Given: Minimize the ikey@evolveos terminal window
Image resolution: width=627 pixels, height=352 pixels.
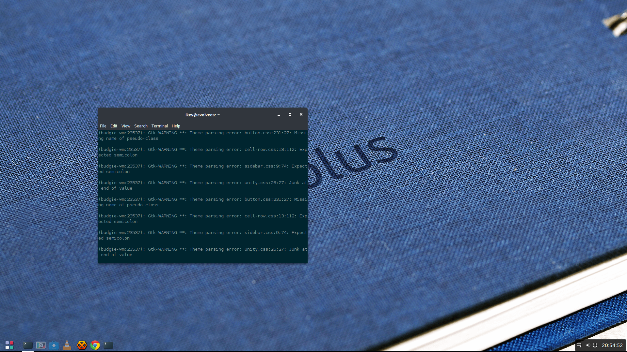Looking at the screenshot, I should (x=279, y=115).
